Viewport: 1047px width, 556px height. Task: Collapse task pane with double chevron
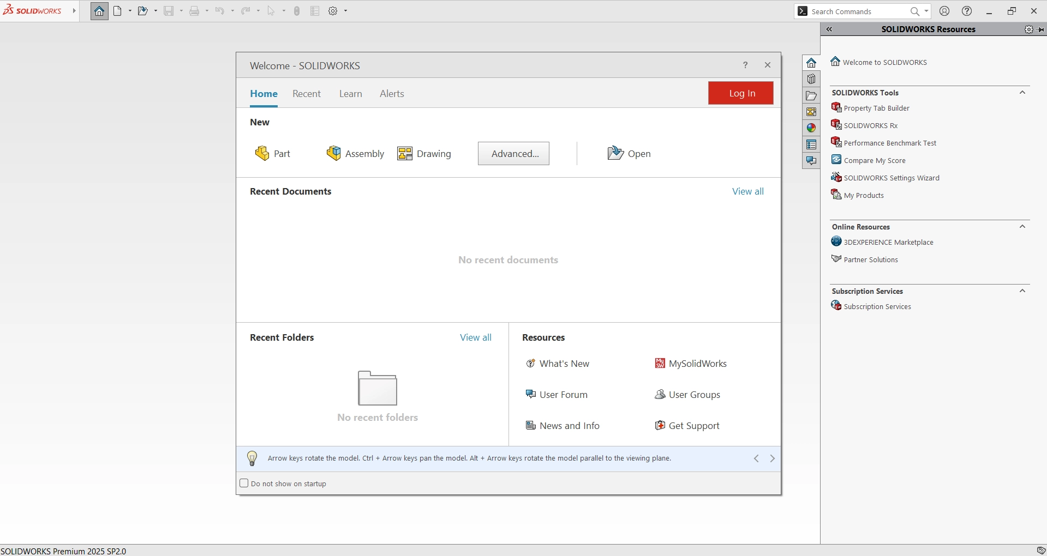pos(829,29)
